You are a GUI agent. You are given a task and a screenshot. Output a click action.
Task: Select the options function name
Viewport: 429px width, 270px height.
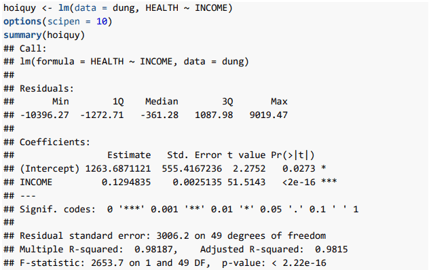point(22,21)
